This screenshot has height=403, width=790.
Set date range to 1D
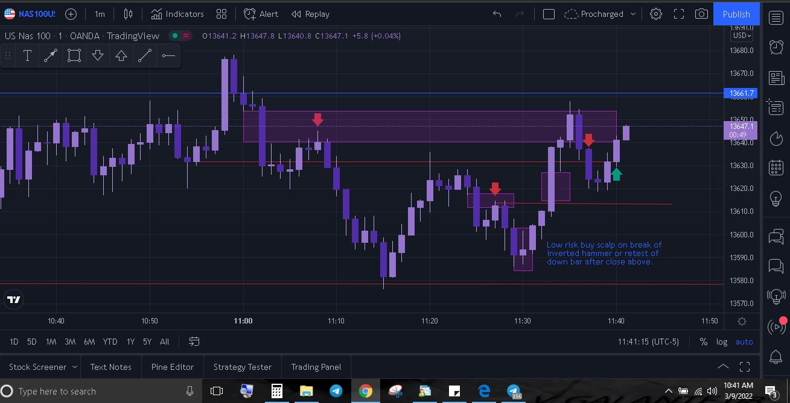(14, 342)
